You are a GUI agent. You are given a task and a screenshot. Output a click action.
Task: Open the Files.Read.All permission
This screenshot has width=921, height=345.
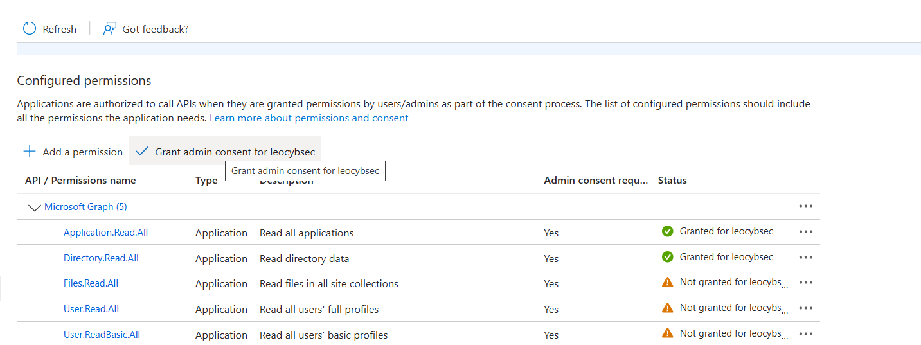click(x=91, y=283)
